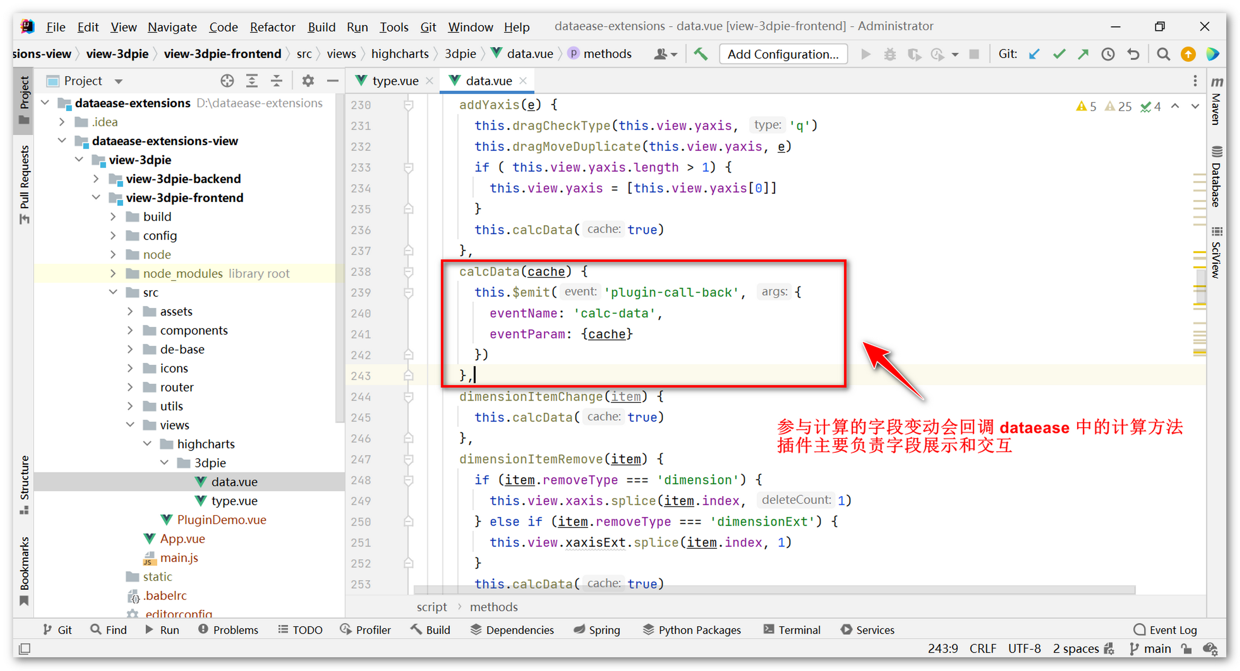Click the CRLF line separator indicator
Screen dimensions: 1240x671
tap(983, 649)
